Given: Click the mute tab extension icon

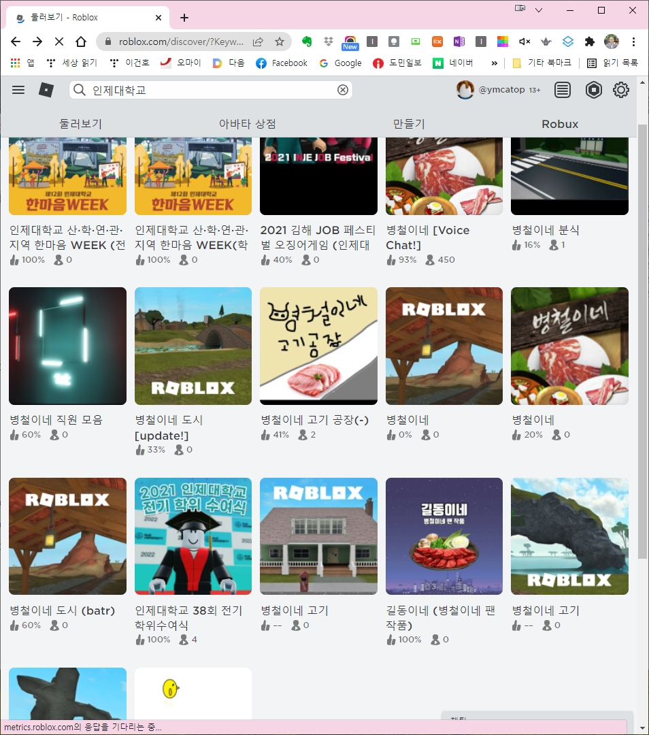Looking at the screenshot, I should click(525, 42).
